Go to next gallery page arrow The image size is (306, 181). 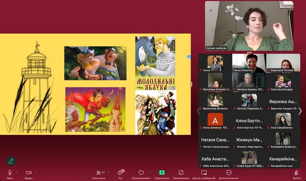pos(300,111)
